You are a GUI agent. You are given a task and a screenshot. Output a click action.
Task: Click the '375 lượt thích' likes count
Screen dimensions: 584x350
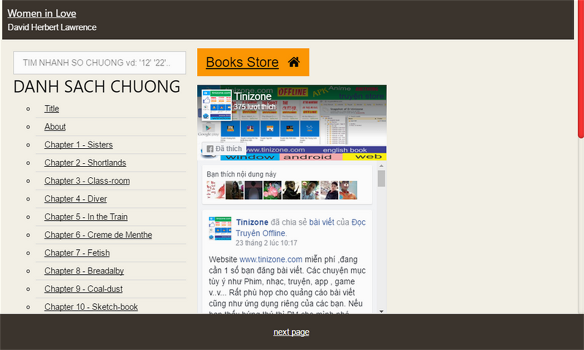coord(255,107)
